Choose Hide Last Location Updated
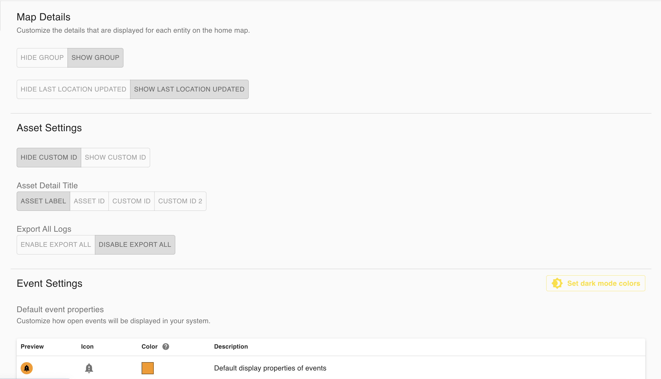Viewport: 661px width, 379px height. (x=73, y=89)
